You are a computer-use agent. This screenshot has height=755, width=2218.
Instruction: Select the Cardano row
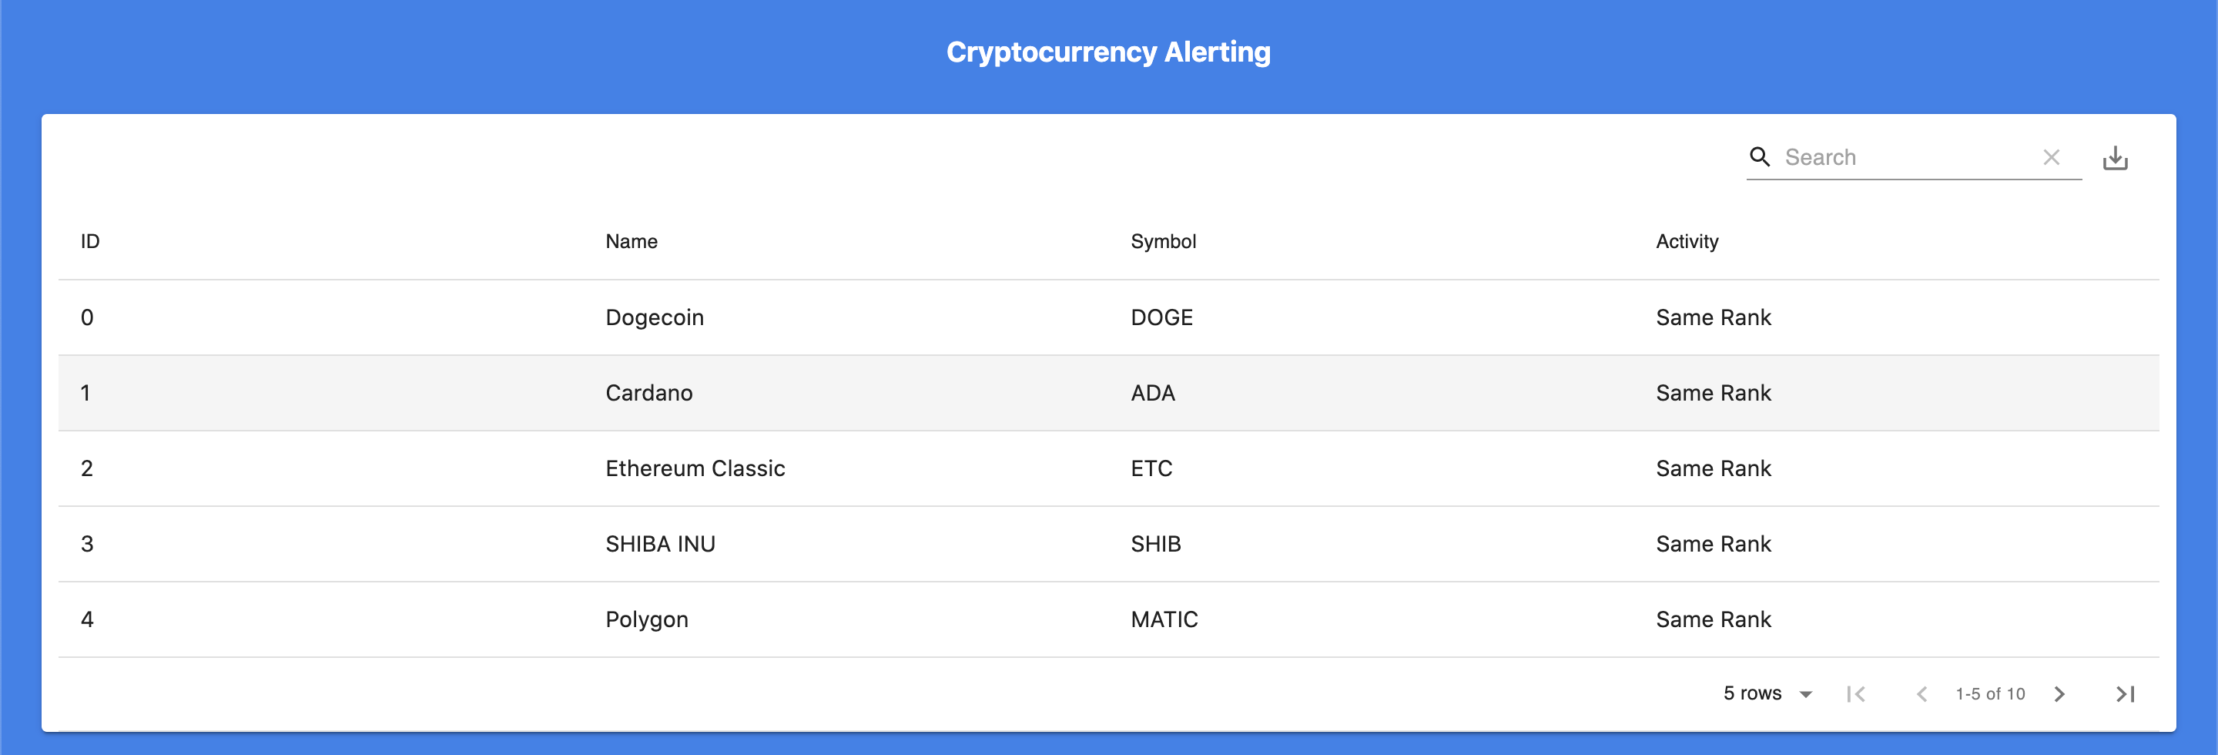[649, 393]
